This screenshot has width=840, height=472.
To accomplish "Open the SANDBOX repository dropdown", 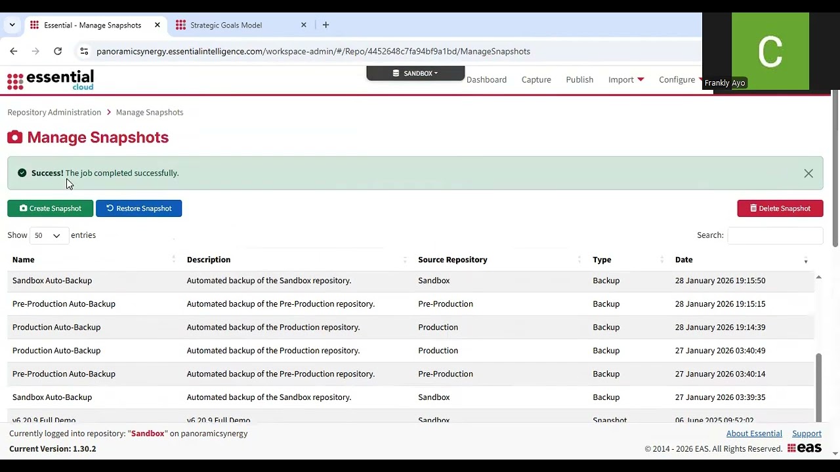I will point(415,73).
